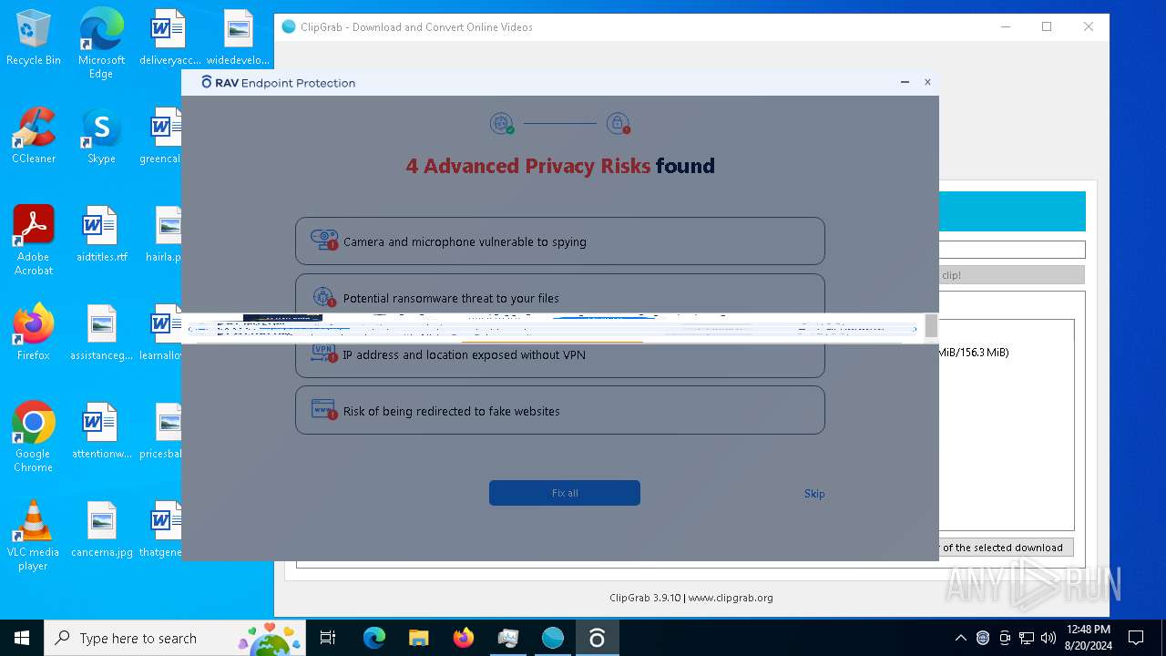Select IP address exposed without VPN item
The image size is (1166, 656).
560,359
